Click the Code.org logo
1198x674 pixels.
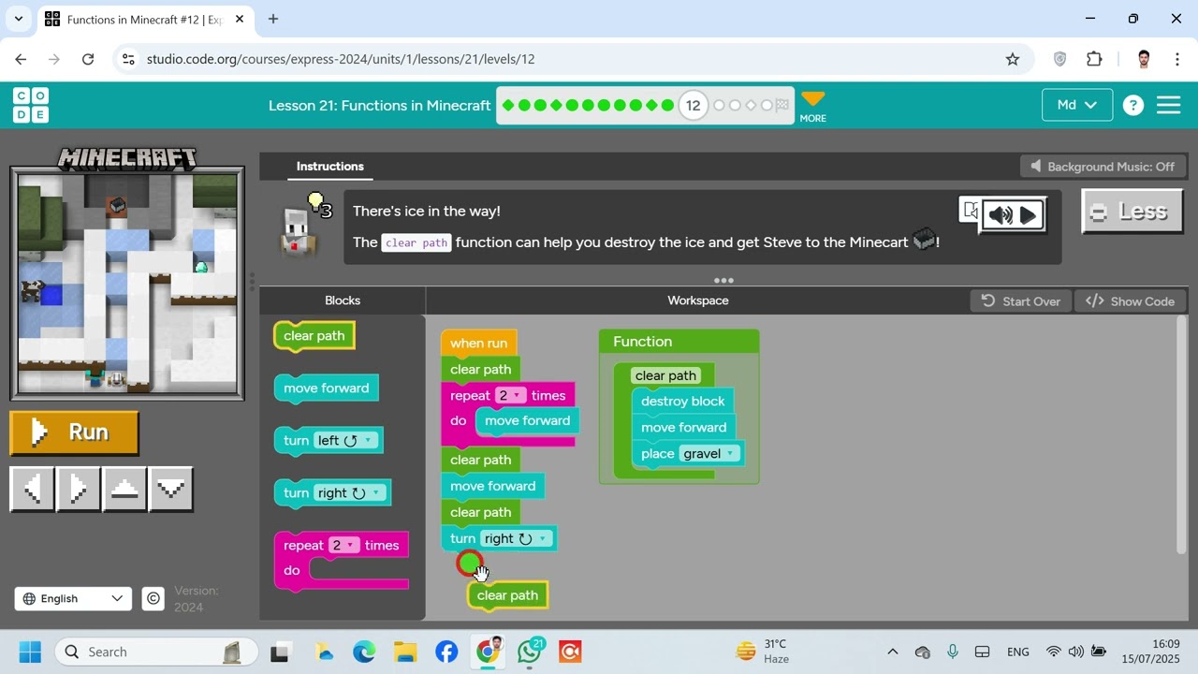[30, 105]
